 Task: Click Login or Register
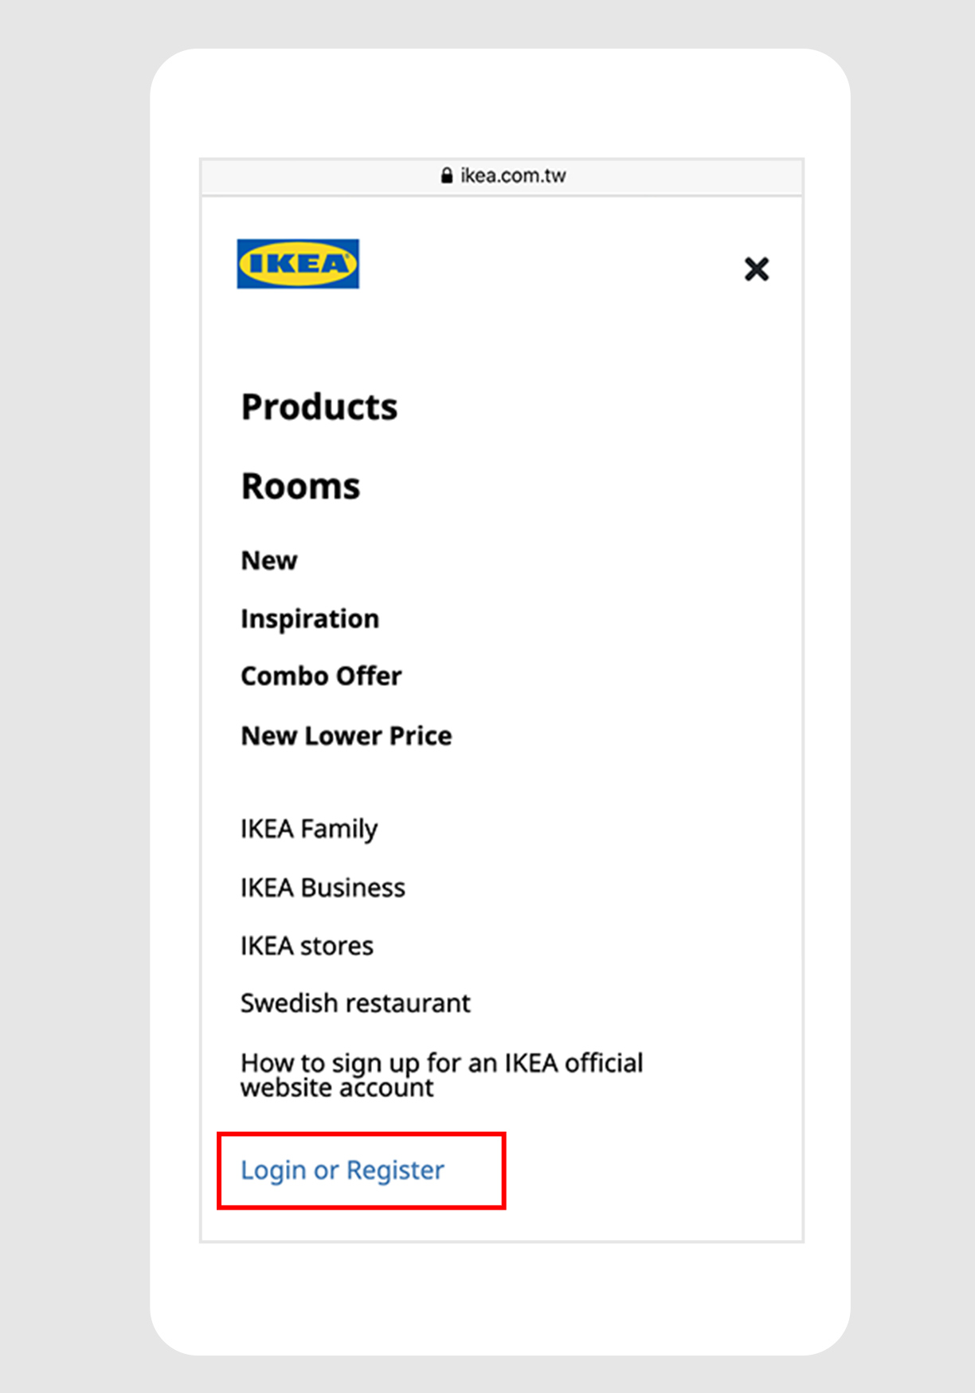click(343, 1170)
